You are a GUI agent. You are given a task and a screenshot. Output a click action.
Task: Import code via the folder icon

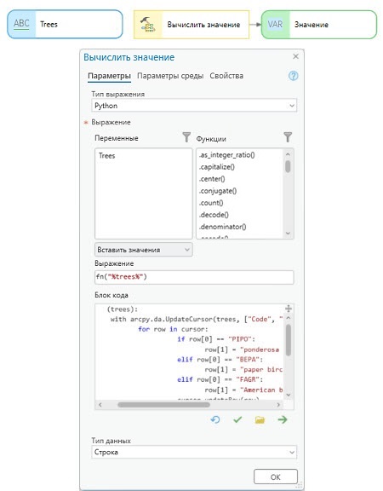(260, 419)
